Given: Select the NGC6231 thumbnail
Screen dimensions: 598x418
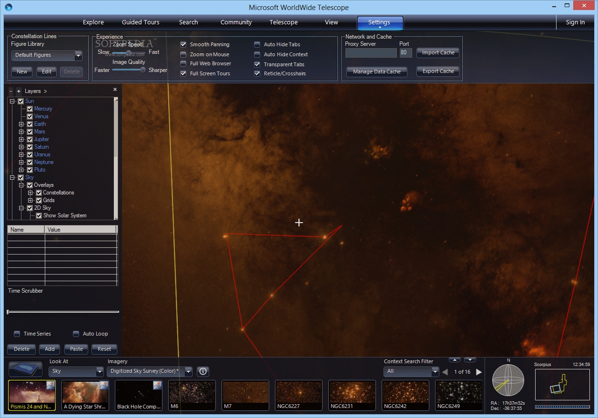Looking at the screenshot, I should point(352,396).
